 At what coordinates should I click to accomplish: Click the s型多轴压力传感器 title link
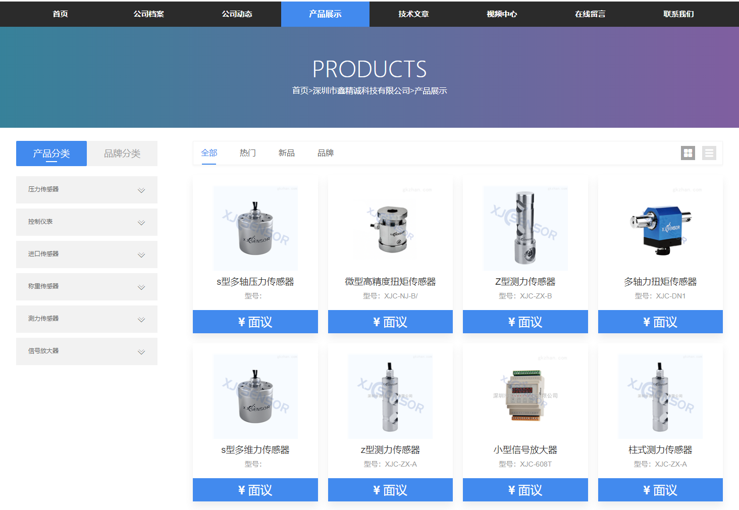tap(255, 282)
